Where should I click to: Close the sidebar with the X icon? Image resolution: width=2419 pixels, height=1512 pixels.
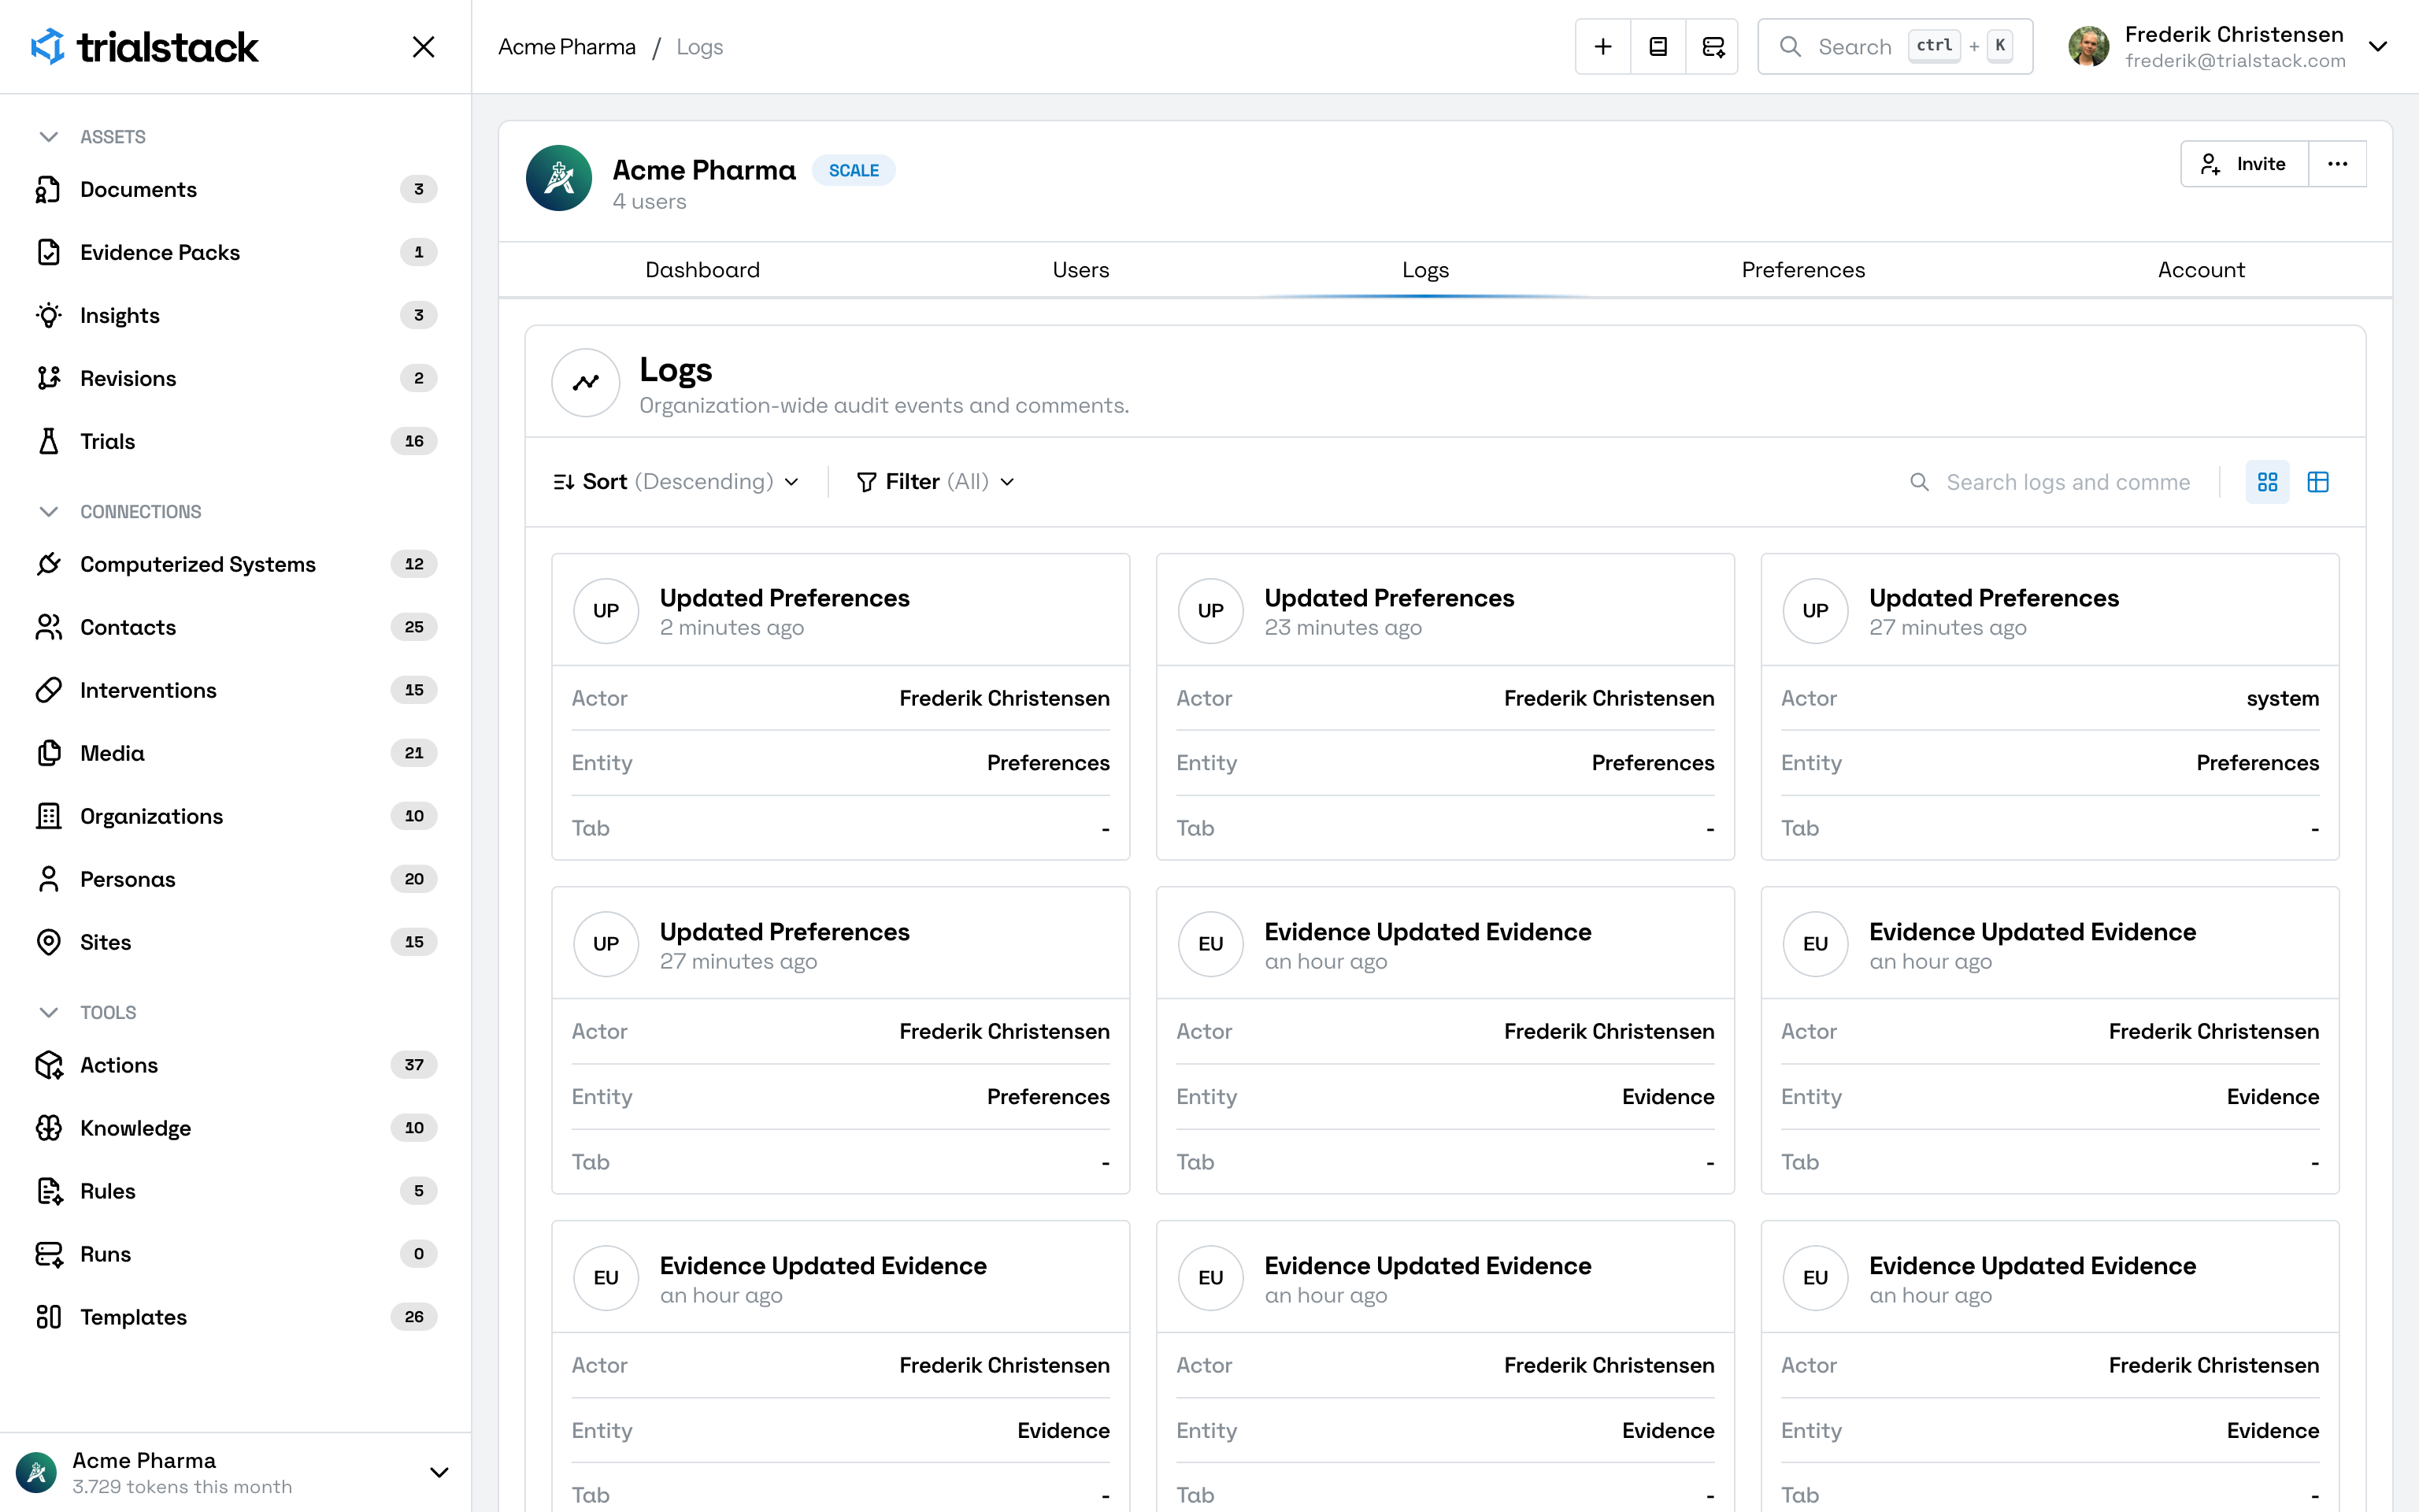(424, 47)
